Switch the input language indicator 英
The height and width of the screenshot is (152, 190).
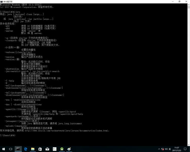[170, 149]
